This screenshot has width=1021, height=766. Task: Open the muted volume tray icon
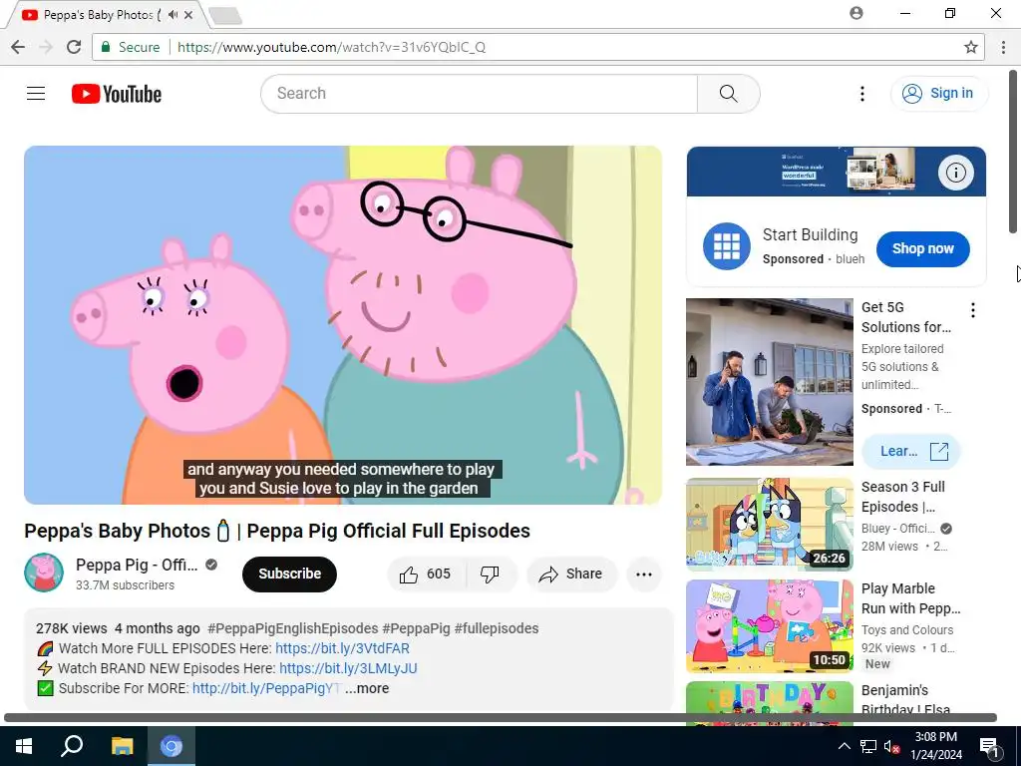pos(891,746)
